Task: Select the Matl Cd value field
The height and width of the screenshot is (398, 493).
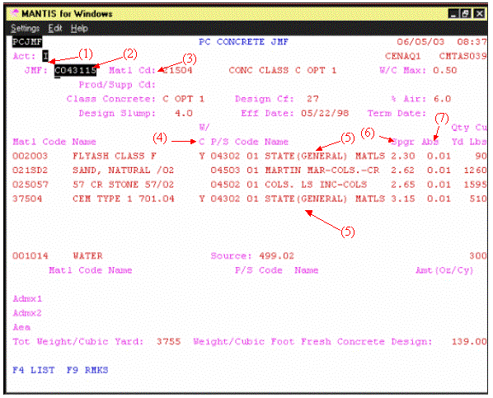Action: pos(177,70)
